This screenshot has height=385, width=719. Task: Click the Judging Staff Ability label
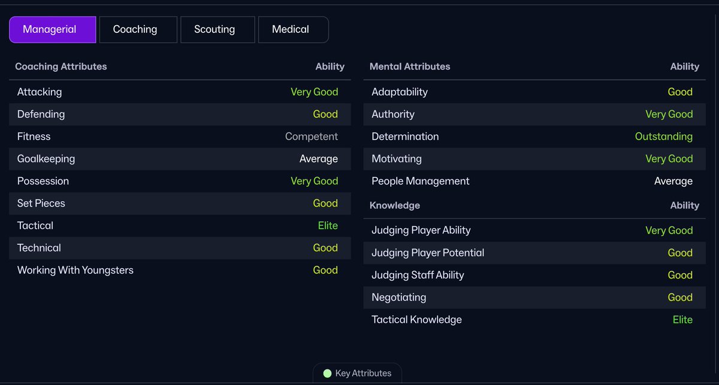pyautogui.click(x=418, y=275)
